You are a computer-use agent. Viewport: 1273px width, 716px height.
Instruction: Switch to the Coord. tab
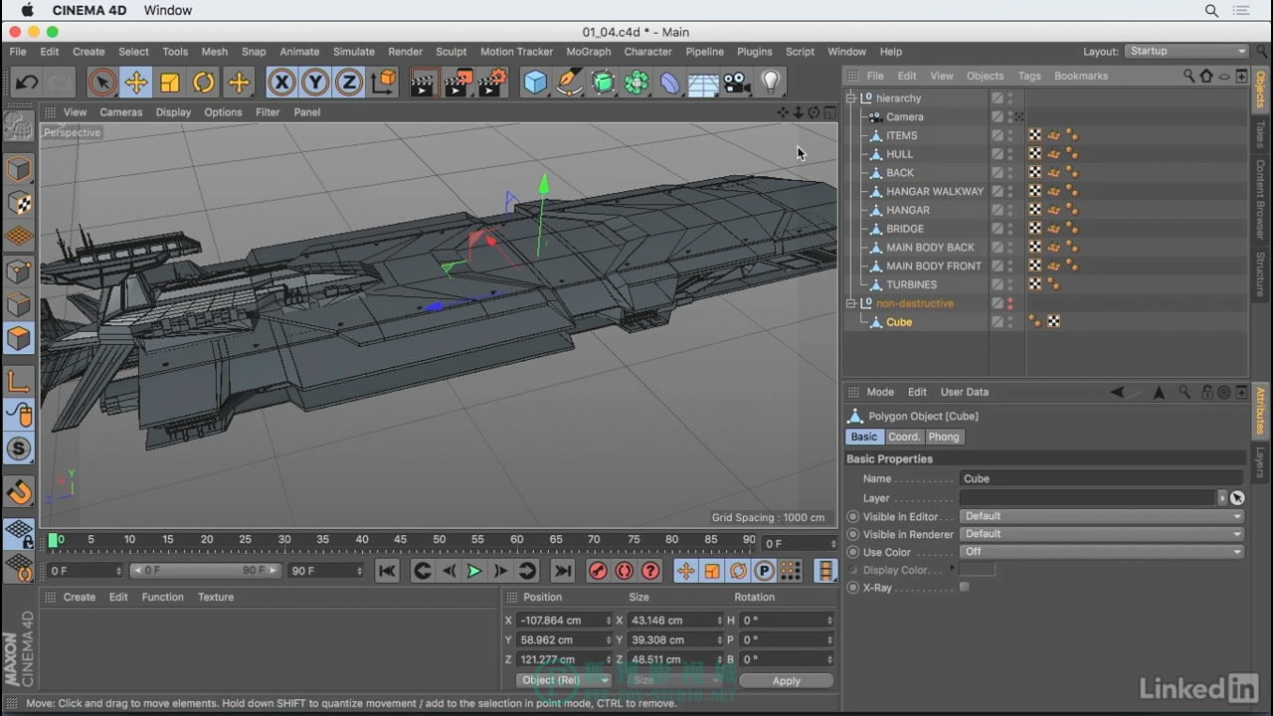pyautogui.click(x=904, y=437)
